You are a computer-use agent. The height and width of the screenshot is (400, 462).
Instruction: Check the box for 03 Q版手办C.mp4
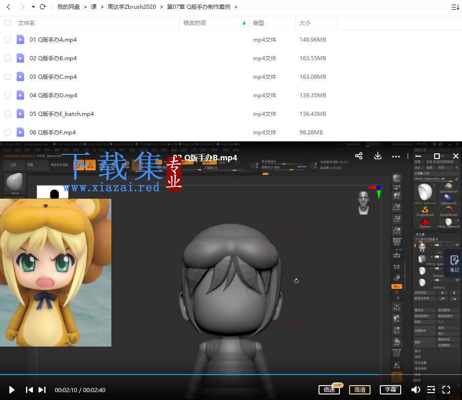pos(7,76)
